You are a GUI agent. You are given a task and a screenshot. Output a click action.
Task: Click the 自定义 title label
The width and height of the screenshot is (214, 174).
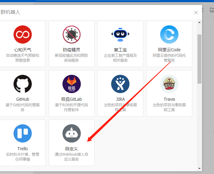coord(72,149)
